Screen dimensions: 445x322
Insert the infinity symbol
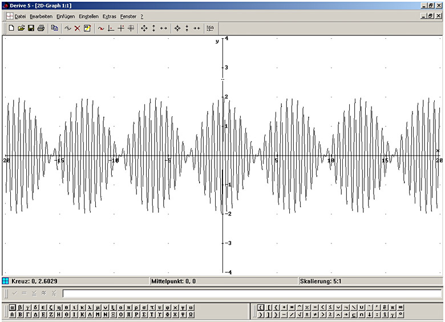click(x=400, y=307)
